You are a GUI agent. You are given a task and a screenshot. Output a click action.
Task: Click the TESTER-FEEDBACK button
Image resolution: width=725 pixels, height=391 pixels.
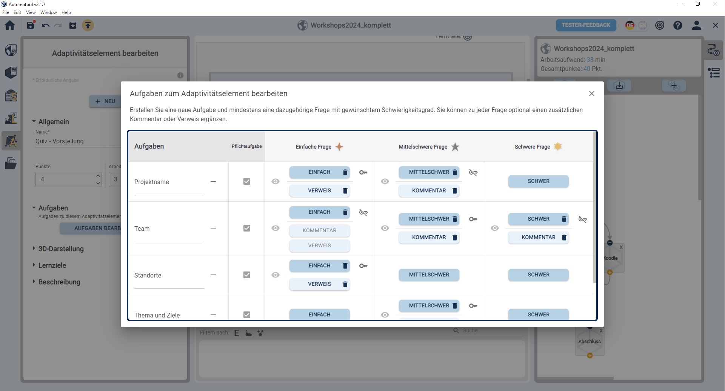[586, 25]
